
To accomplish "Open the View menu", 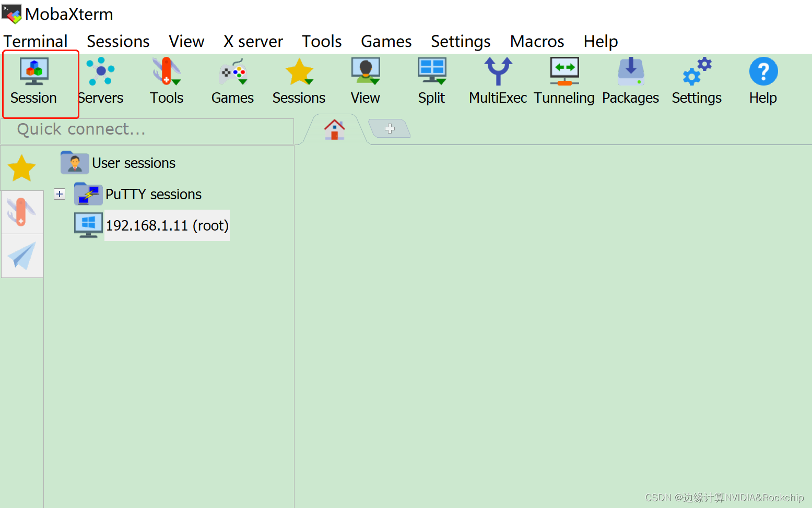I will pyautogui.click(x=186, y=41).
